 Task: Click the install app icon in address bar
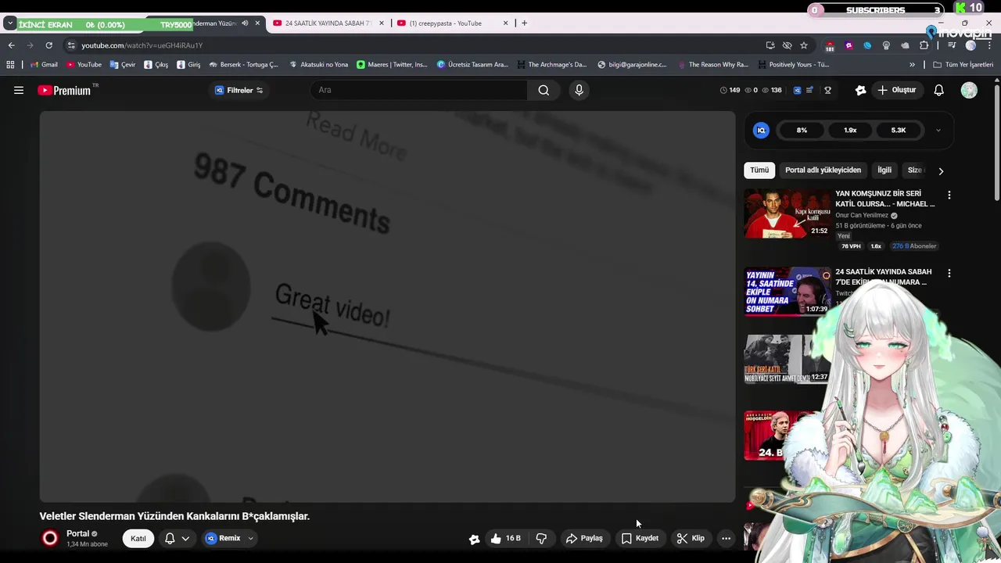[770, 45]
